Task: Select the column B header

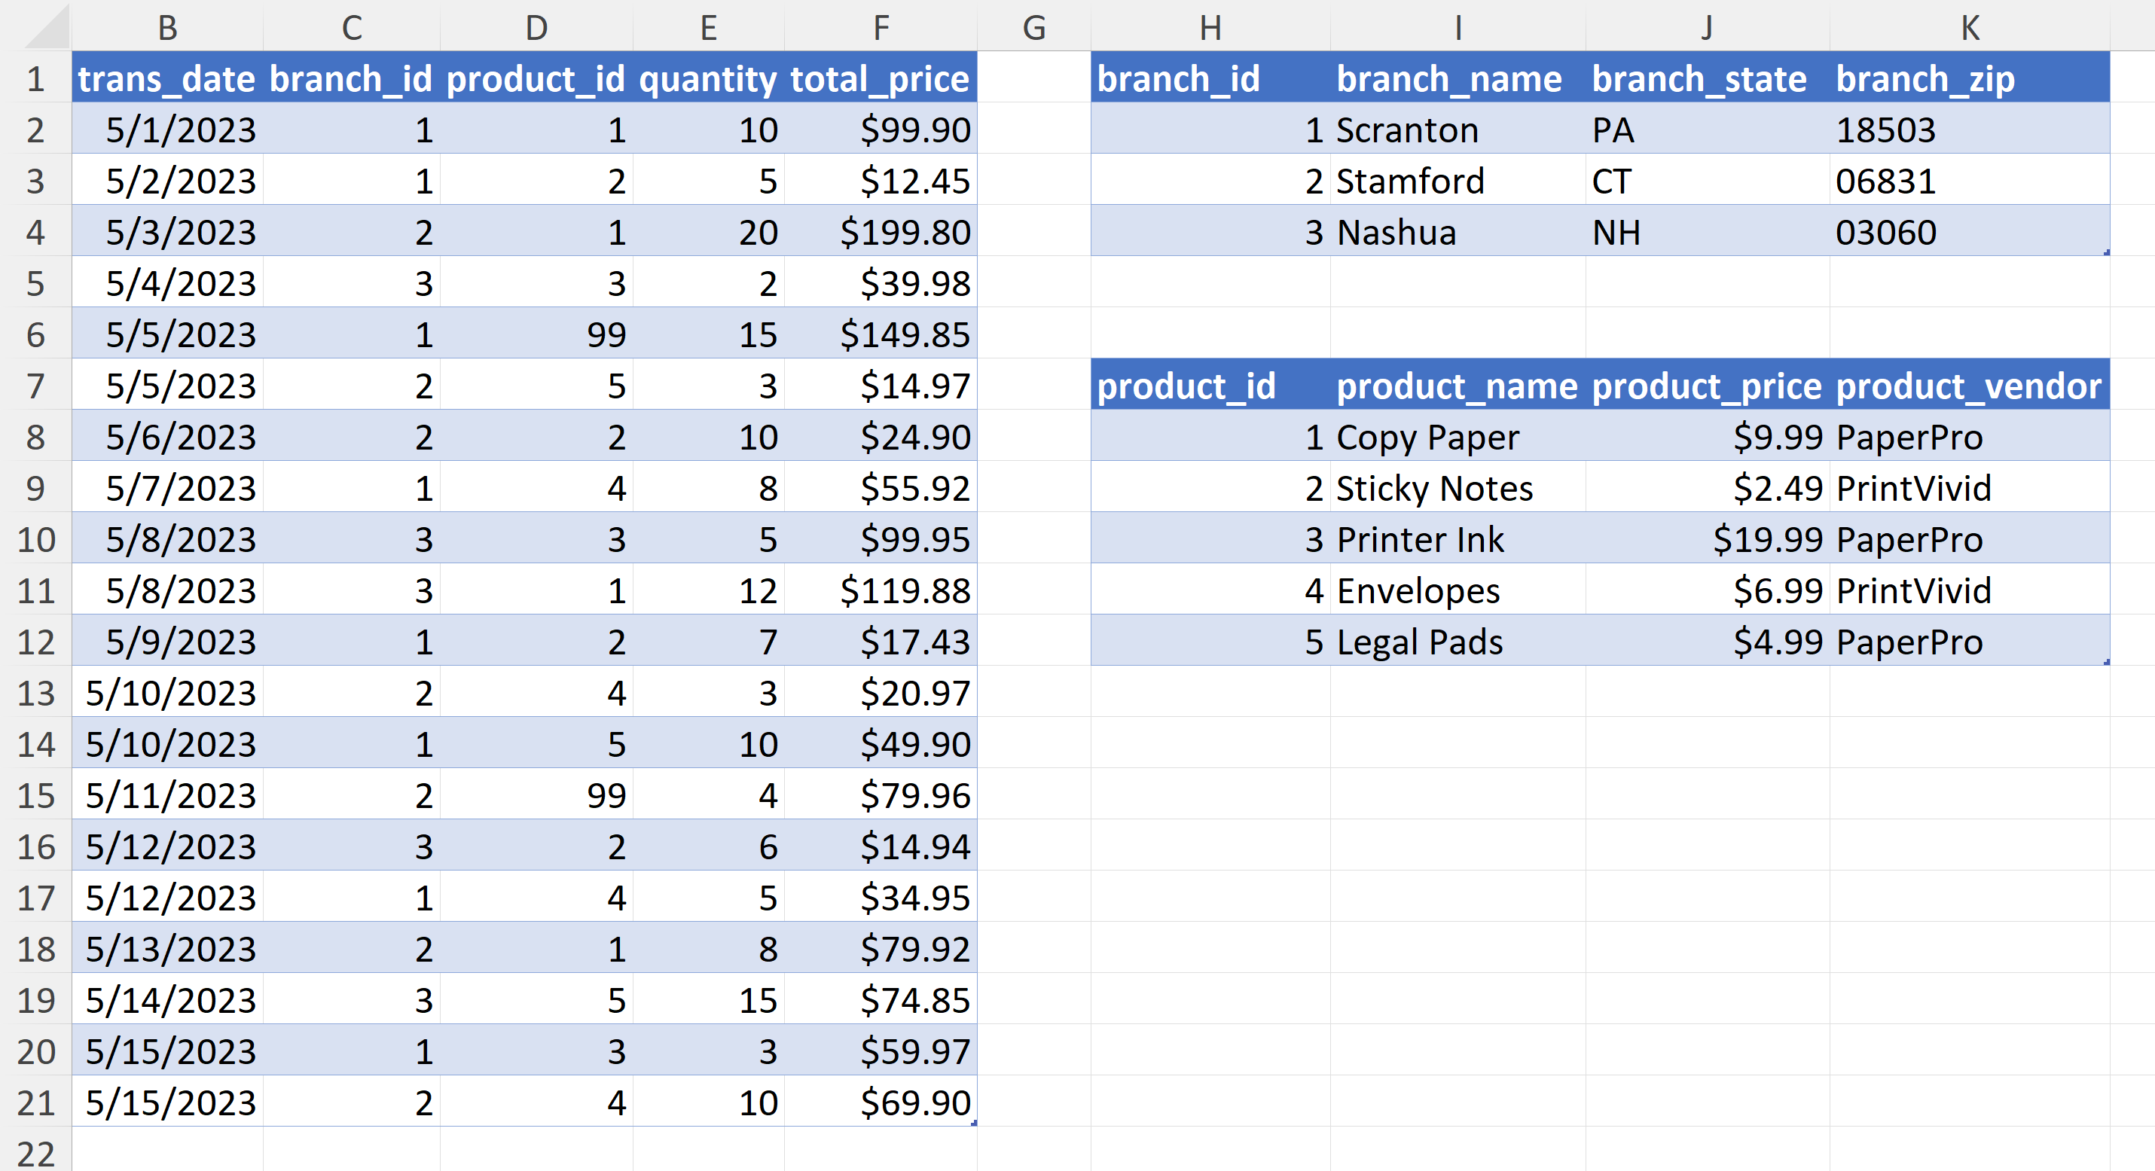Action: click(167, 28)
